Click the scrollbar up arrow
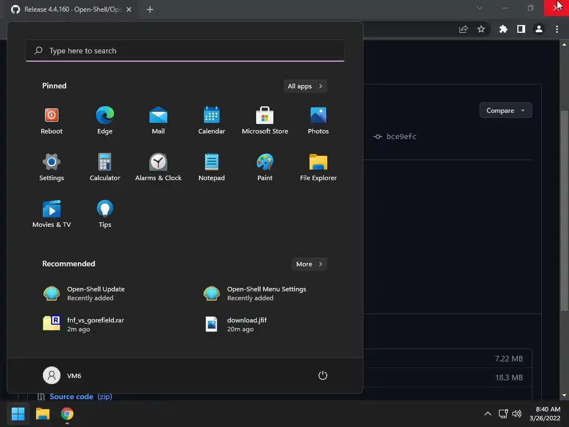This screenshot has height=427, width=569. point(564,44)
